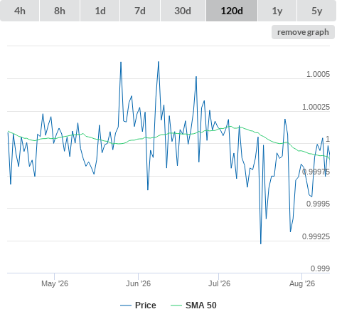Click the 1.0005 y-axis label
Viewport: 337px width, 324px height.
click(318, 74)
